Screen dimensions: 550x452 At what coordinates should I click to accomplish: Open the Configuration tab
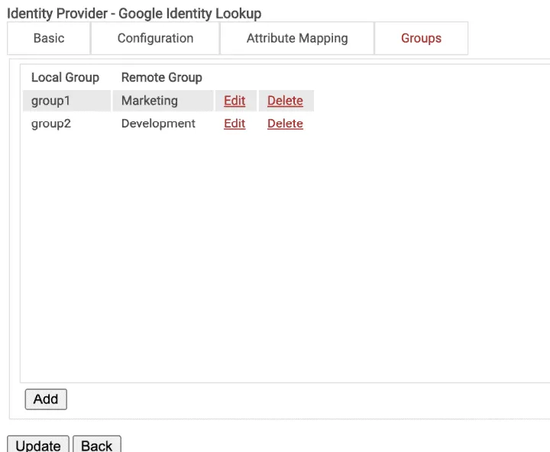click(155, 38)
